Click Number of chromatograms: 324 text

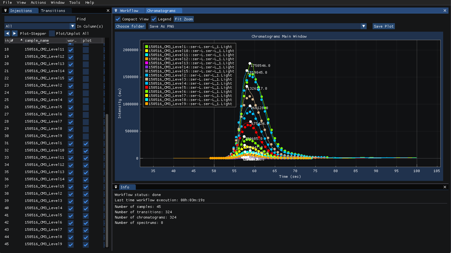point(146,217)
